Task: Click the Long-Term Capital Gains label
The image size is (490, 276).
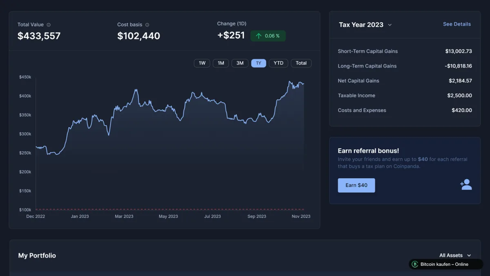Action: tap(367, 66)
